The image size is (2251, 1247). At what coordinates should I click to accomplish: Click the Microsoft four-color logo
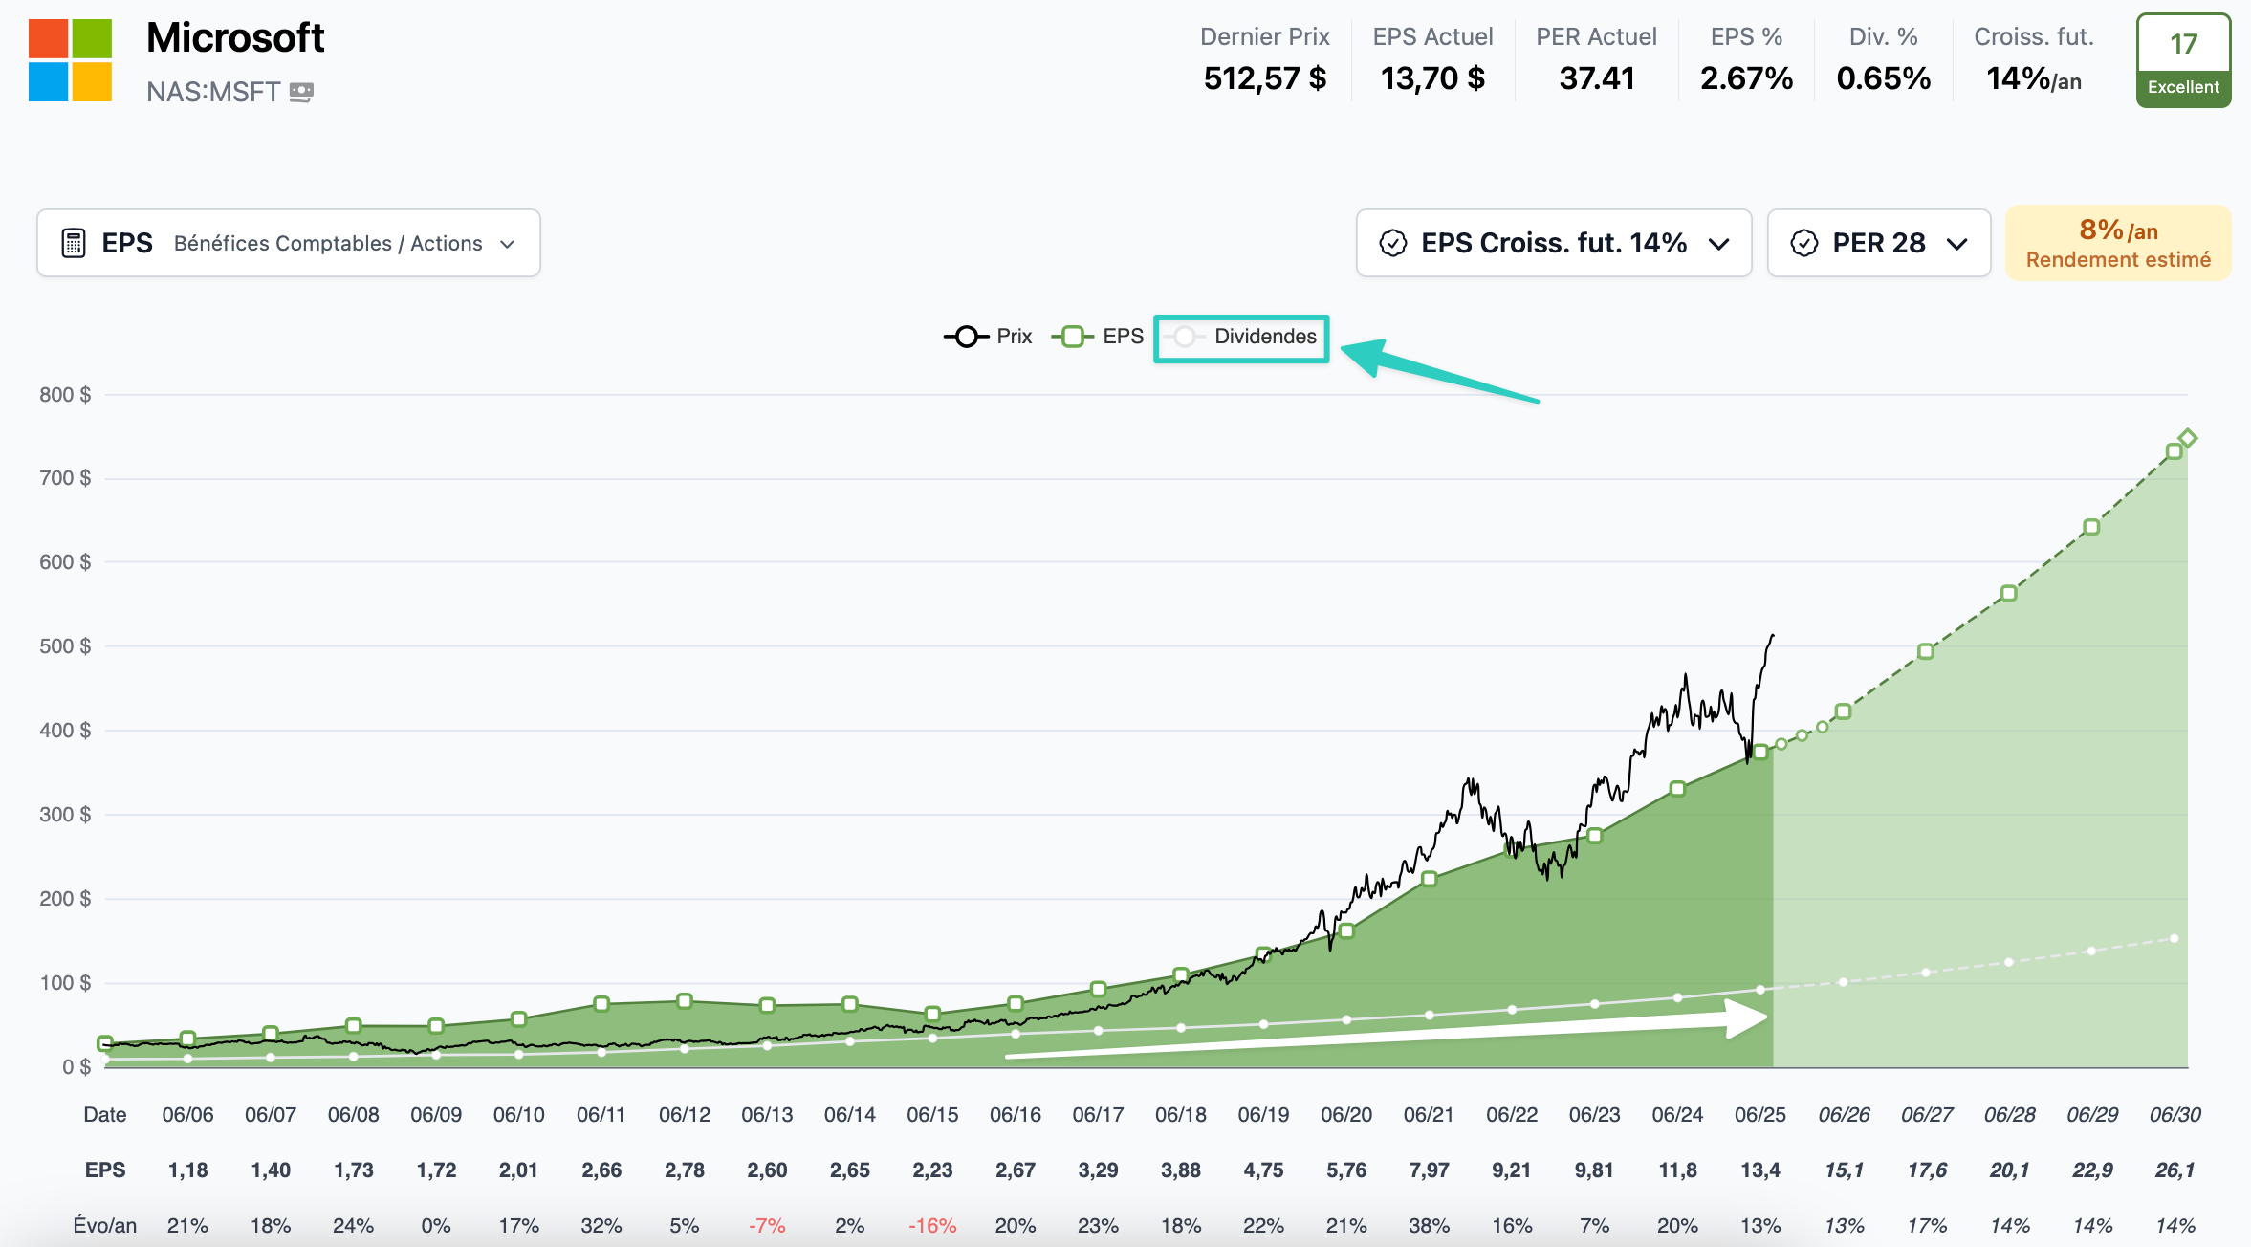point(70,60)
